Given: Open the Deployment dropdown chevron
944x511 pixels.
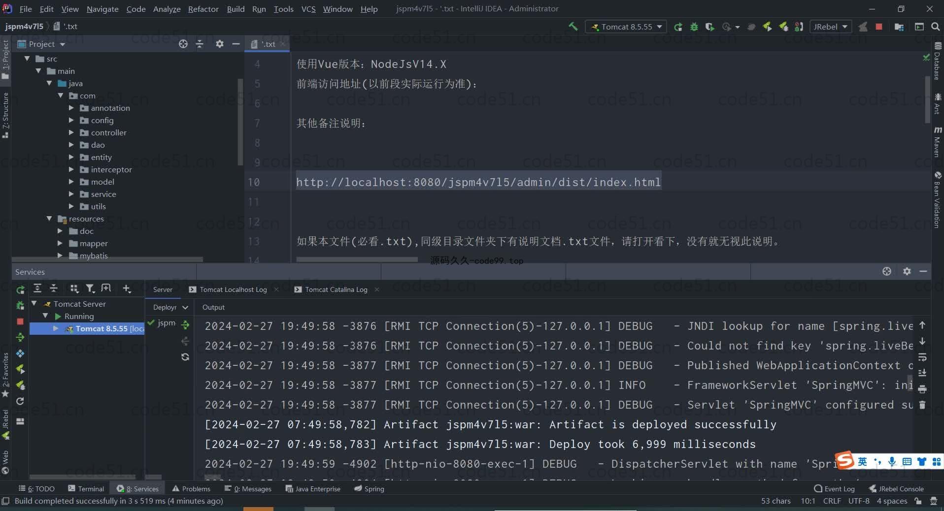Looking at the screenshot, I should [185, 307].
